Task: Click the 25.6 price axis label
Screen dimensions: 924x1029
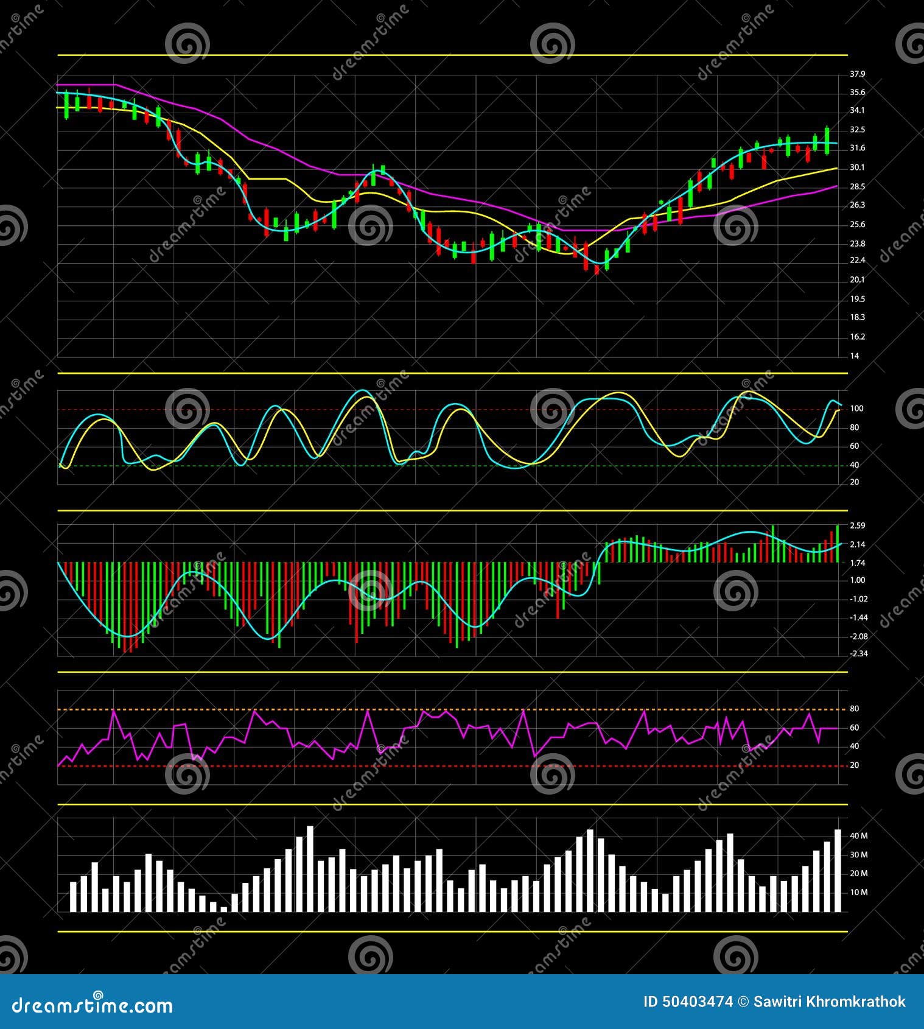Action: 857,225
